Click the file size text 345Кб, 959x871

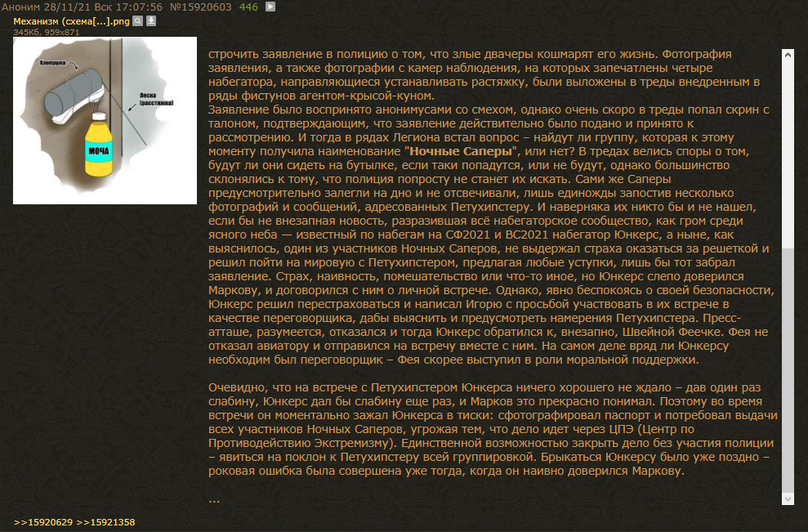(x=47, y=32)
